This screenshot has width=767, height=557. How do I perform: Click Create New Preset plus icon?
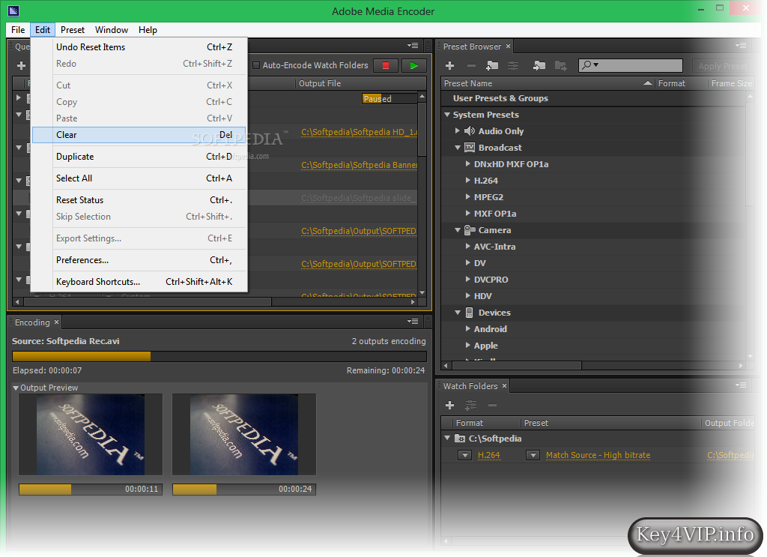click(450, 65)
